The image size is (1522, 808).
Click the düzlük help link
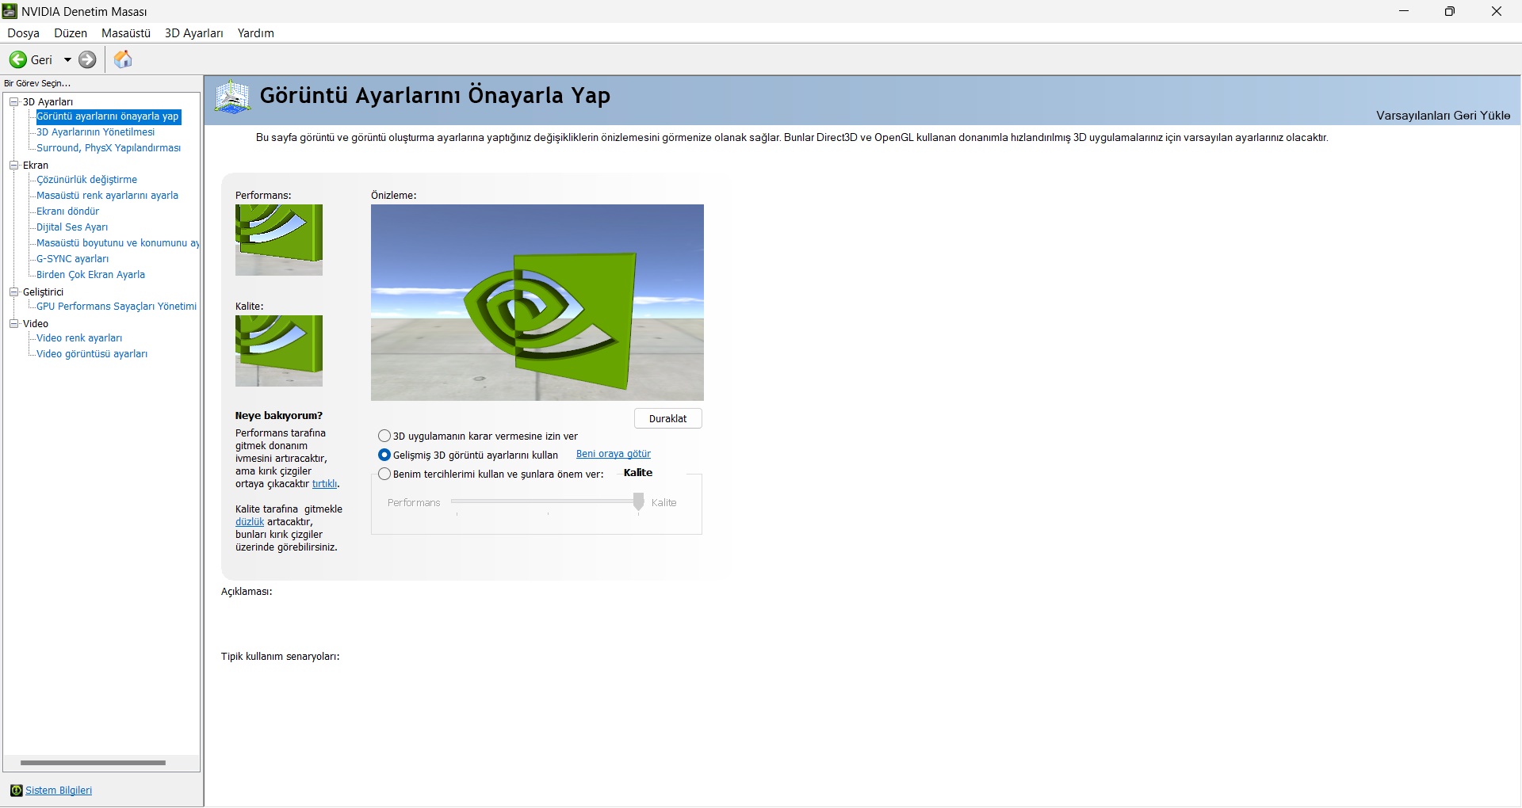250,522
